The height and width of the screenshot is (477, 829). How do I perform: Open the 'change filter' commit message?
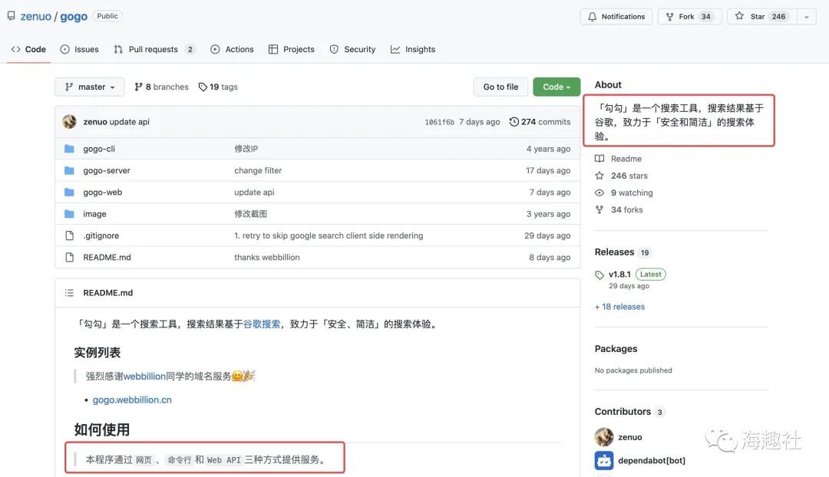coord(258,170)
